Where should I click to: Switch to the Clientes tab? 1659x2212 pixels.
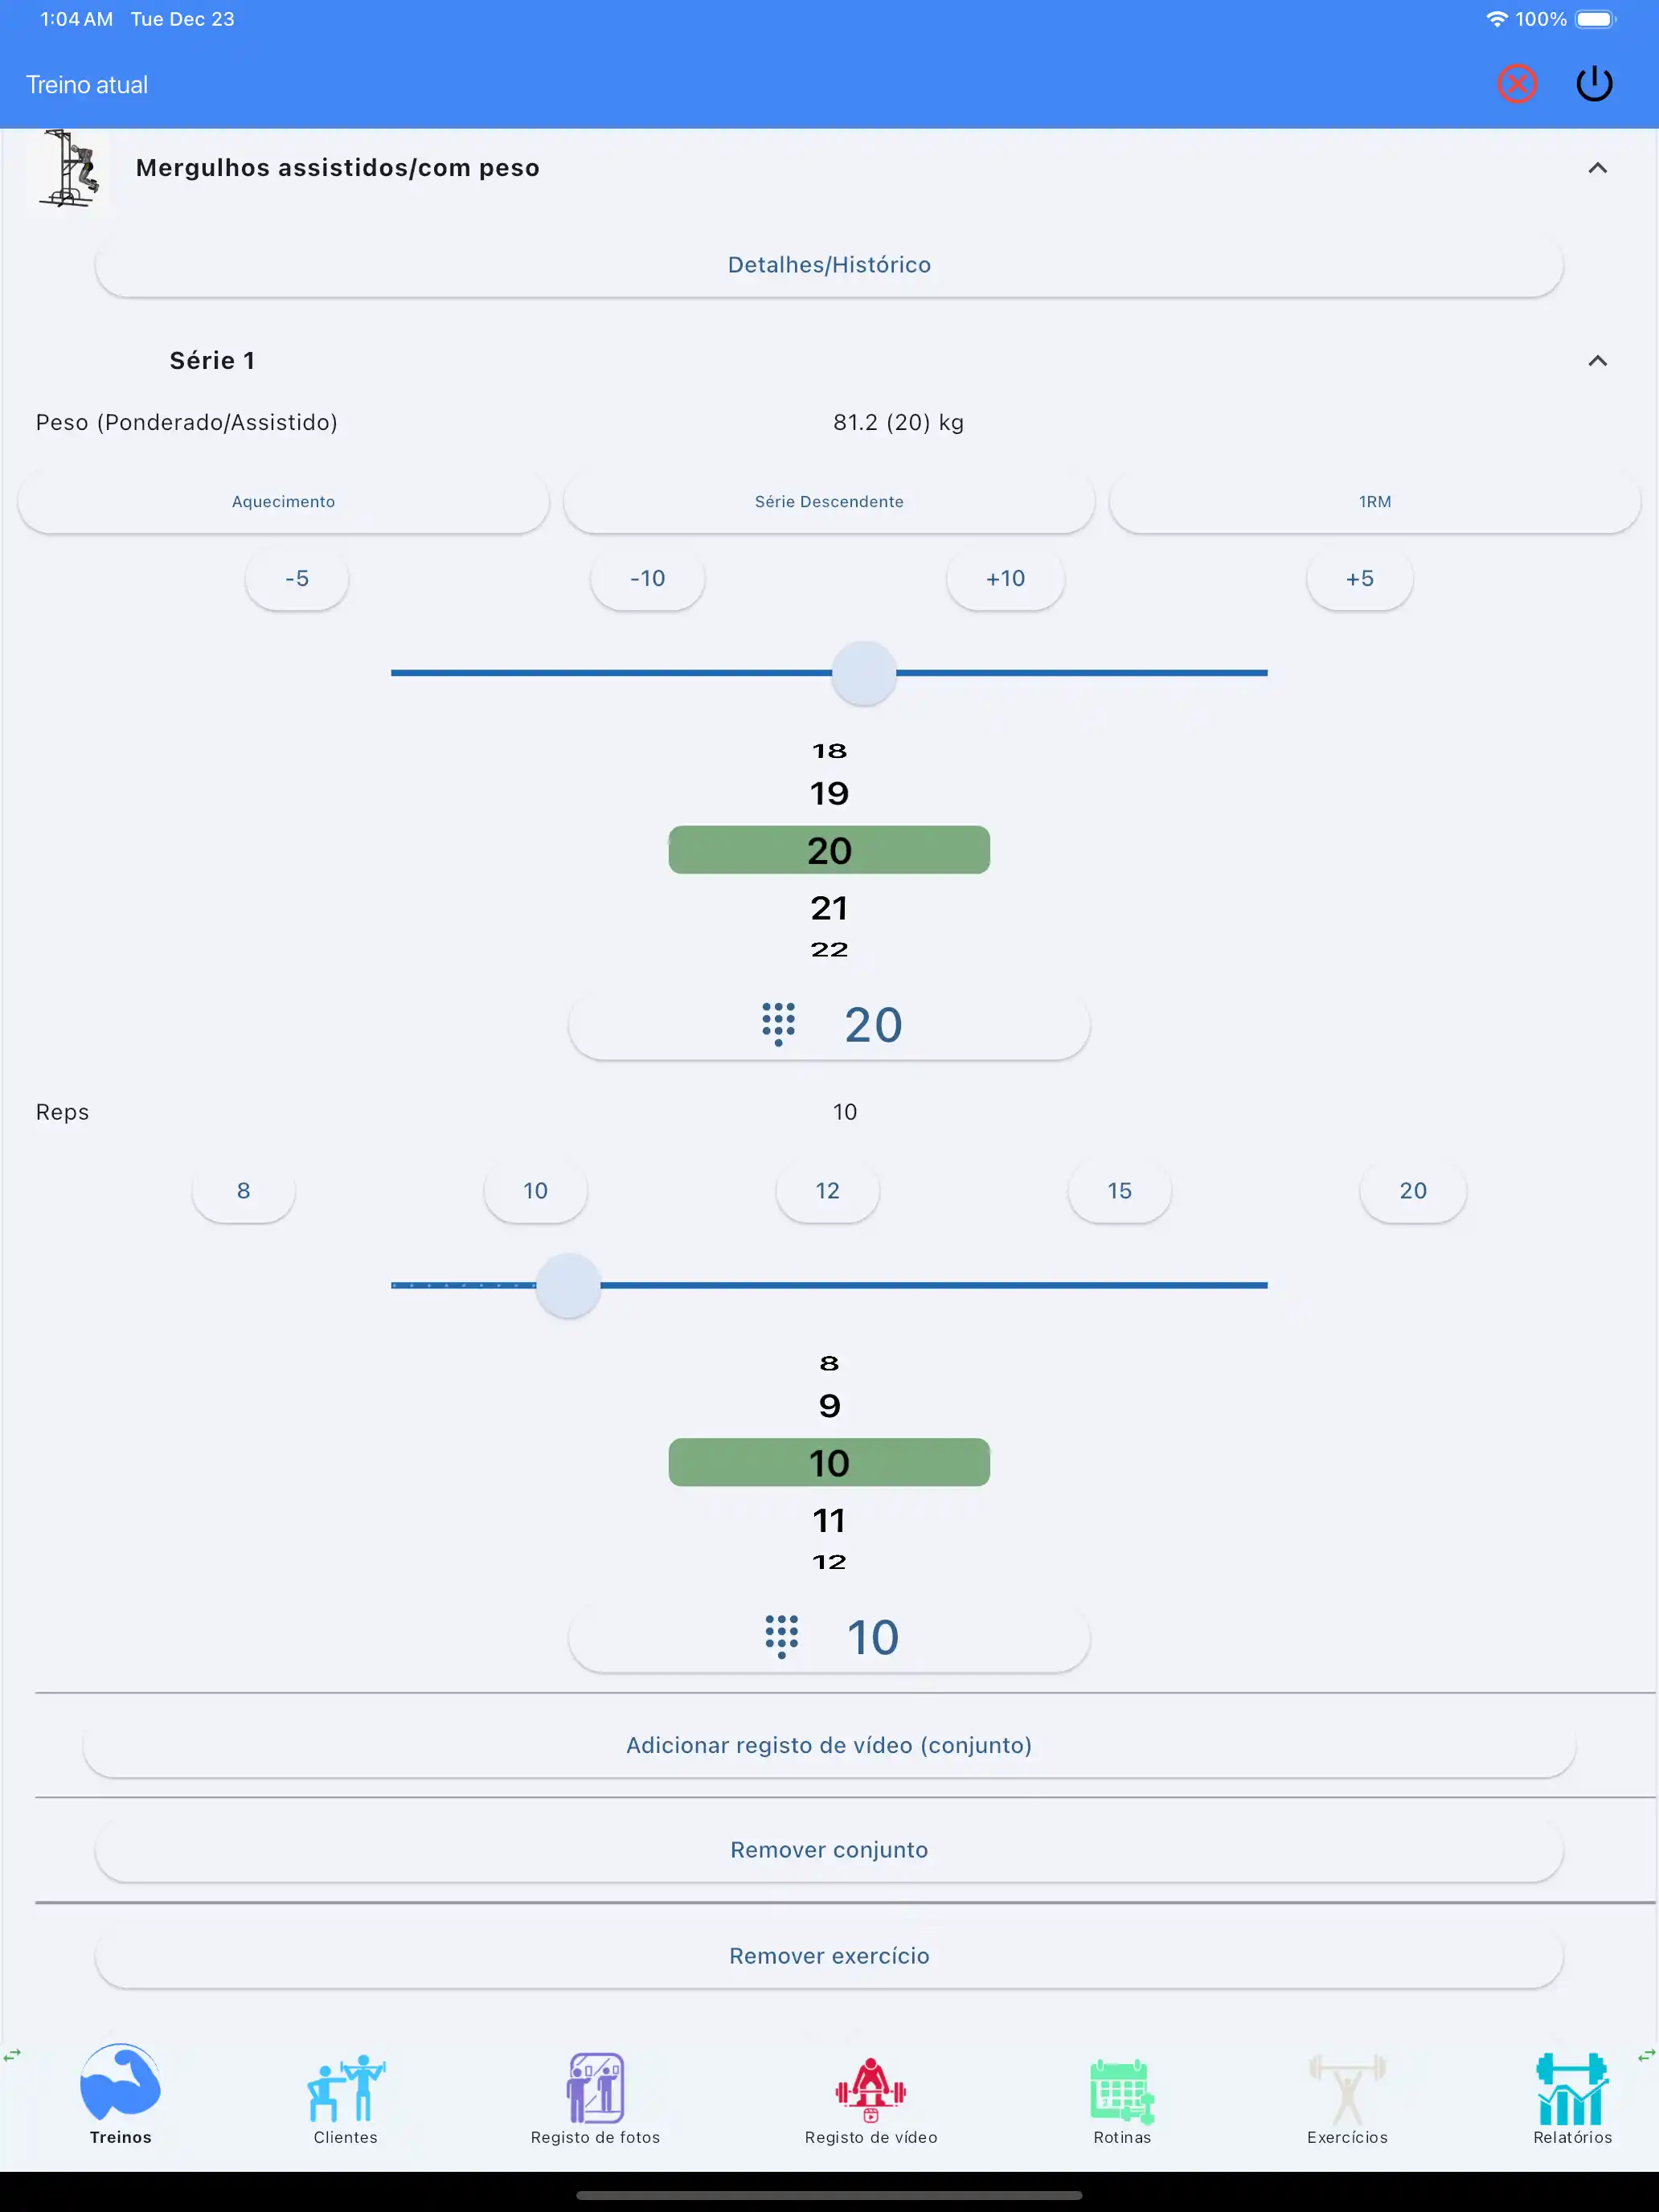(x=345, y=2100)
